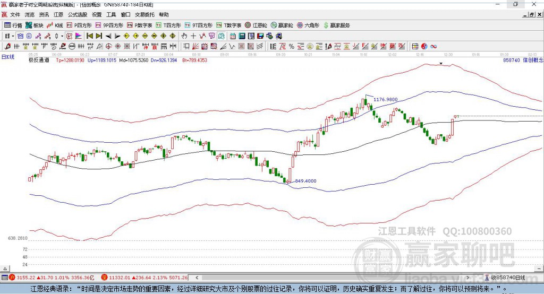Expand the candlestick style dropdown arrow
Viewport: 544px width, 294px height.
click(x=62, y=36)
